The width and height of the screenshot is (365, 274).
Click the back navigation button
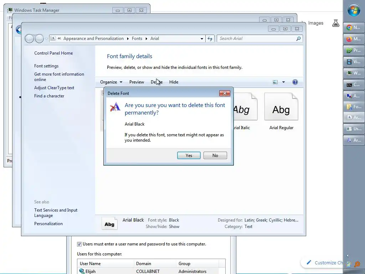[29, 39]
